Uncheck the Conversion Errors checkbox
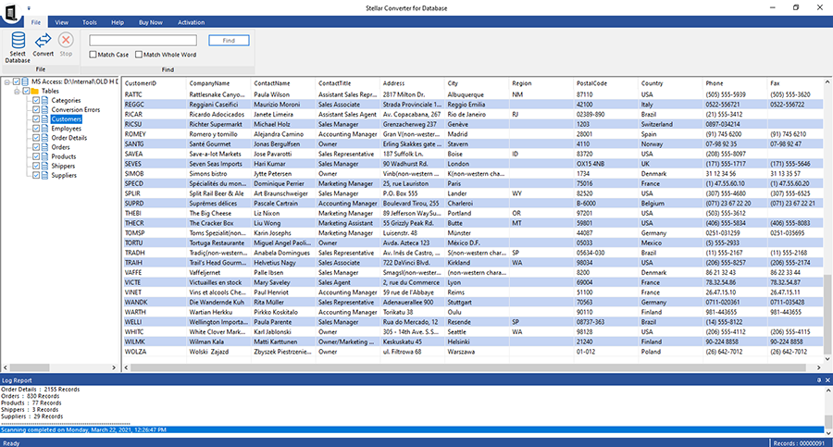The width and height of the screenshot is (833, 447). point(36,109)
